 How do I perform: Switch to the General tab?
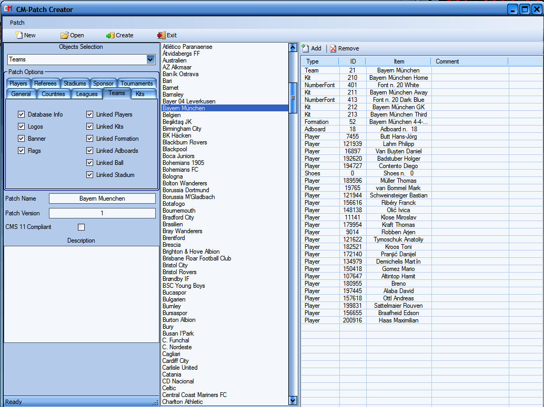tap(21, 94)
